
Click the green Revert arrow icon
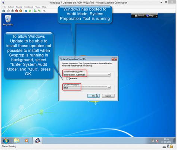[x=39, y=11]
